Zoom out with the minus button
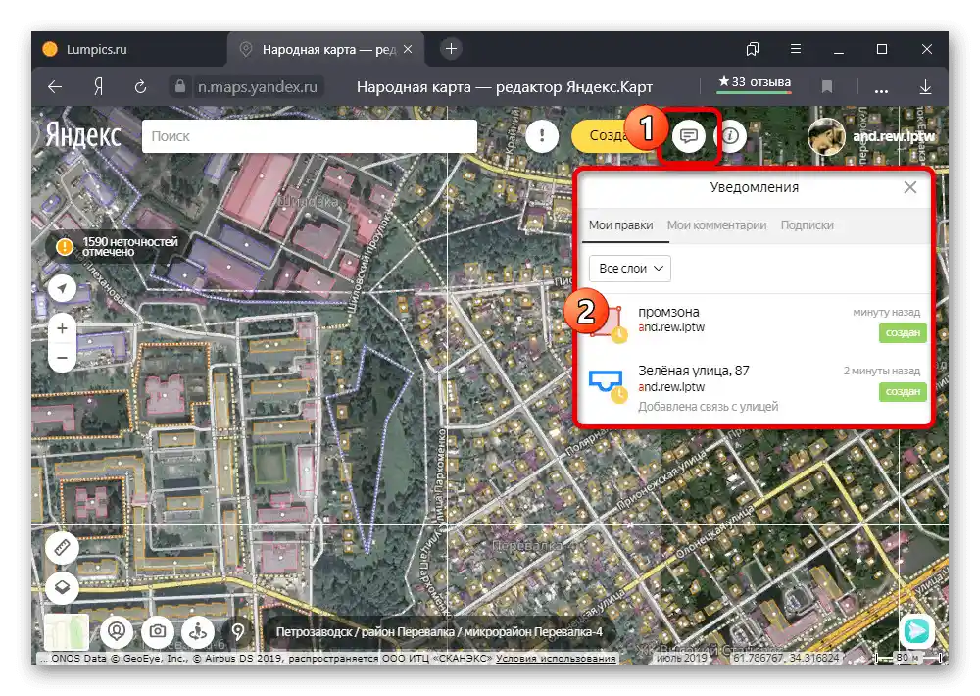 (63, 358)
